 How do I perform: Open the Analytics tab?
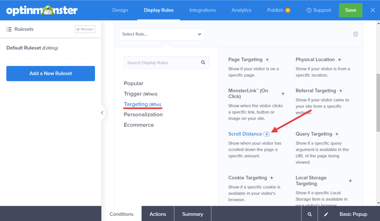(x=241, y=10)
